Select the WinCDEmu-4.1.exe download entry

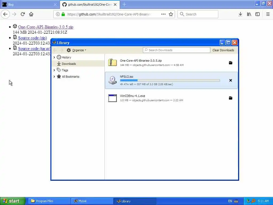pyautogui.click(x=171, y=98)
